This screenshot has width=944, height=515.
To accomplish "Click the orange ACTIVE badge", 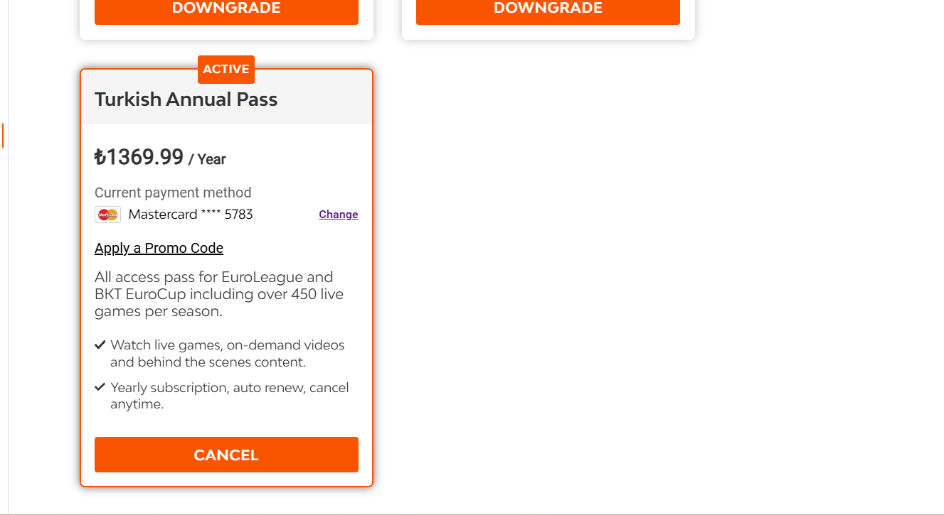I will pyautogui.click(x=226, y=70).
